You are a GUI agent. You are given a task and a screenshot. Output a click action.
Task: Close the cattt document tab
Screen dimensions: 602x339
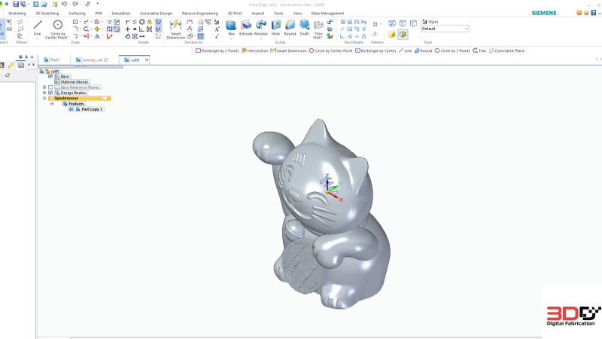click(147, 60)
